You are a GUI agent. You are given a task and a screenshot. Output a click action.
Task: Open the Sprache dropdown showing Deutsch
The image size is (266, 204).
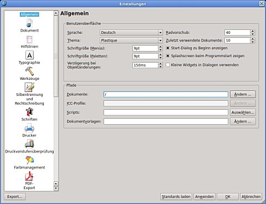click(x=131, y=33)
